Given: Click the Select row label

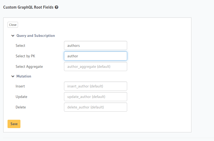Looking at the screenshot, I should pyautogui.click(x=20, y=45).
